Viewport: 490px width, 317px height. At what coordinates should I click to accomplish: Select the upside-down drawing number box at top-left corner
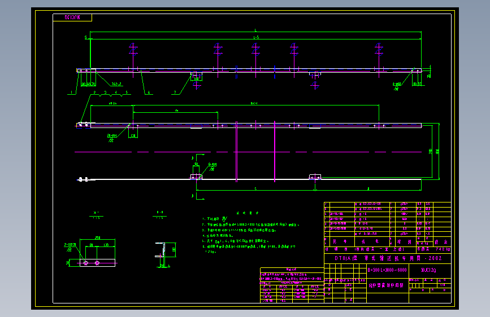tap(72, 17)
